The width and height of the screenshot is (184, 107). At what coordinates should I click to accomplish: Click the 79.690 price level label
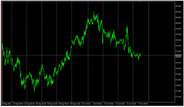178,35
